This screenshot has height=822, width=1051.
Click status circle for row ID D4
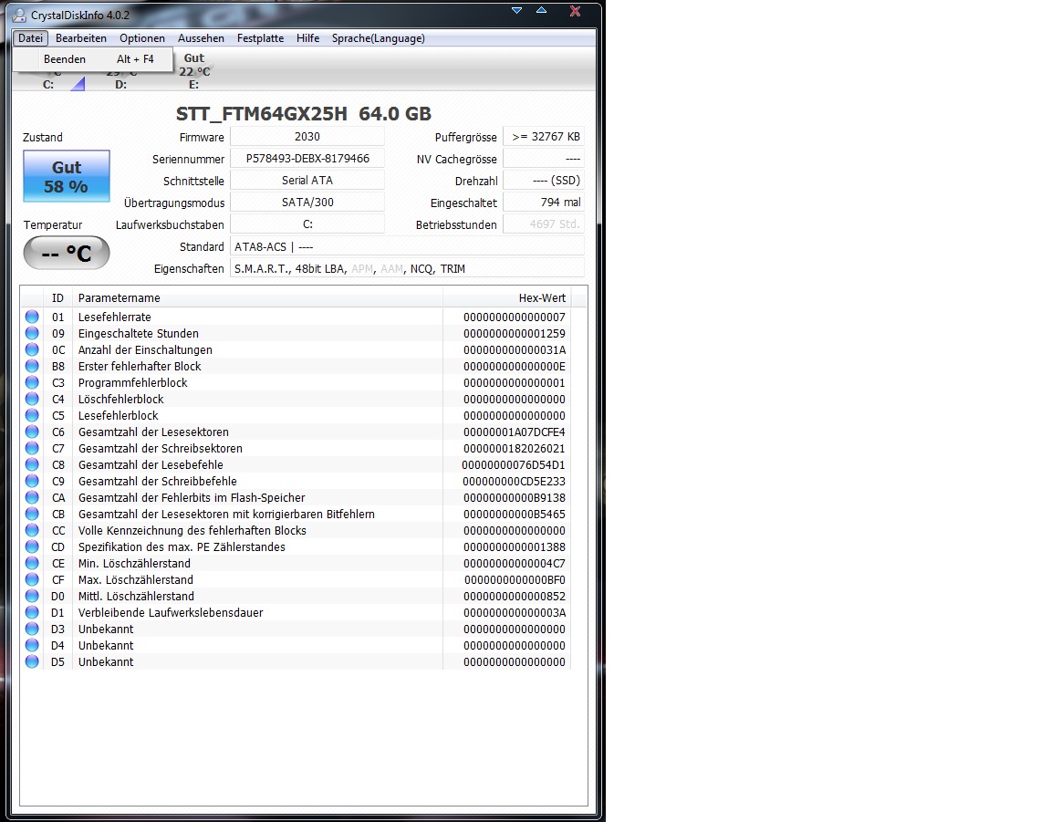pos(32,645)
